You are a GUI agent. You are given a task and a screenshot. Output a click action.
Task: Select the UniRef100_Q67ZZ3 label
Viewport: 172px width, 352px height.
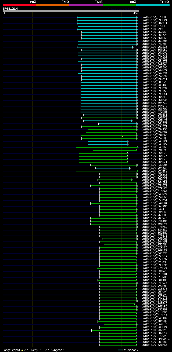tap(154, 47)
